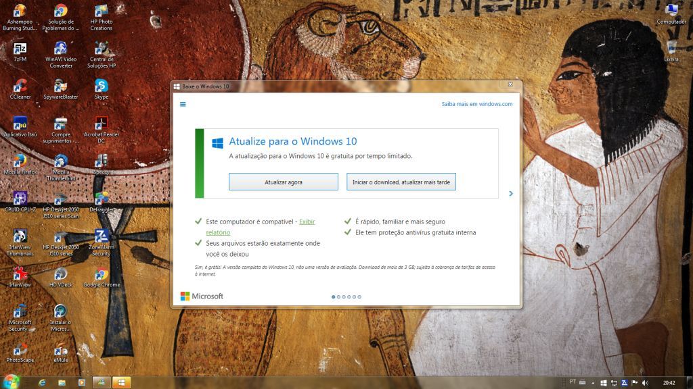Show hidden tray icons arrow
This screenshot has height=389, width=693.
593,383
